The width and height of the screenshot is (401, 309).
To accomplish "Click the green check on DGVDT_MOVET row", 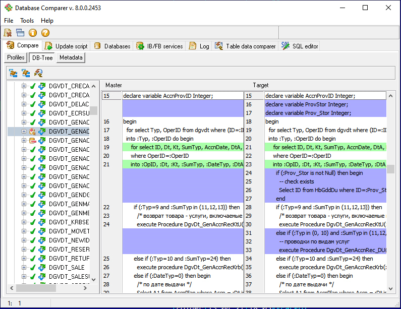I will click(x=32, y=231).
